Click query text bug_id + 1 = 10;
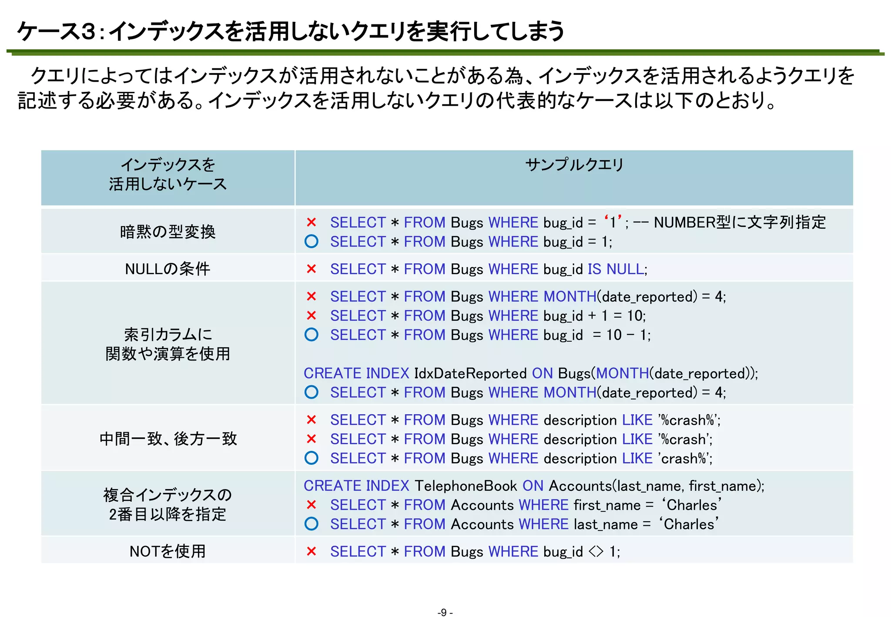 click(x=595, y=315)
